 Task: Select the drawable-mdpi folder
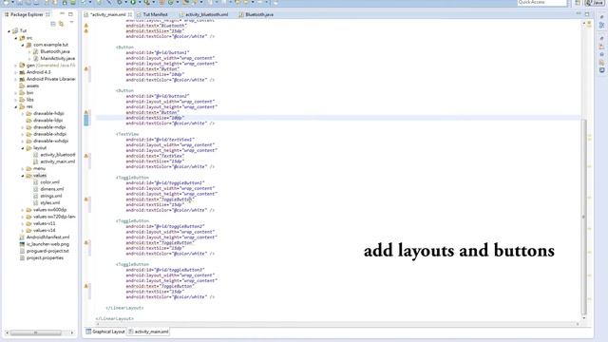pos(46,127)
